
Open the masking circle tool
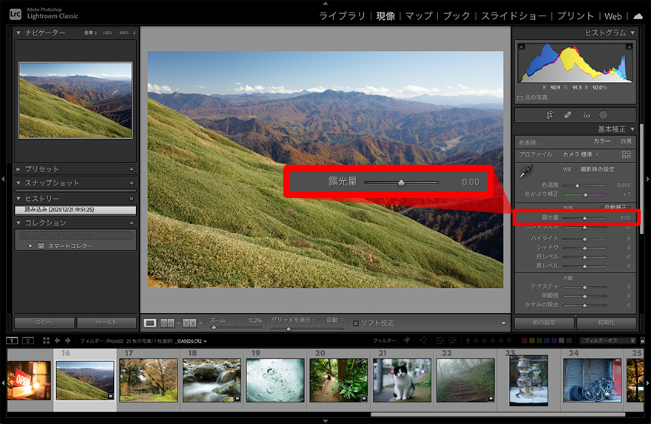pyautogui.click(x=603, y=115)
